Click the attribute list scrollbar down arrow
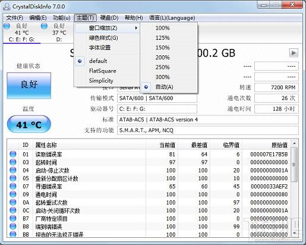The width and height of the screenshot is (306, 245). click(294, 233)
